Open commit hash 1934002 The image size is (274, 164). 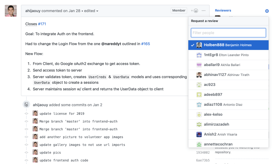tap(203, 153)
